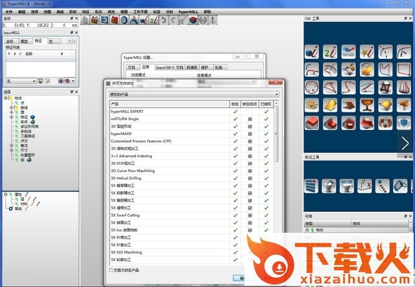The width and height of the screenshot is (415, 287).
Task: Click the 2i icon in CAD tools panel
Action: (x=330, y=52)
